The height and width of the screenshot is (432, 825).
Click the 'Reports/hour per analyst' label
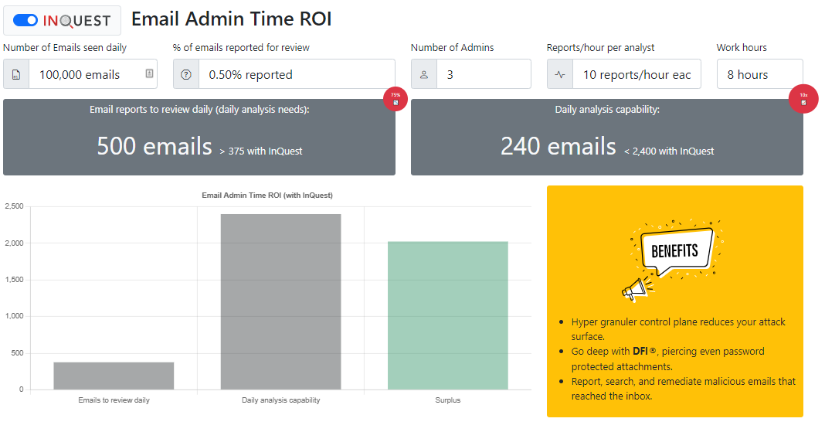tap(600, 47)
